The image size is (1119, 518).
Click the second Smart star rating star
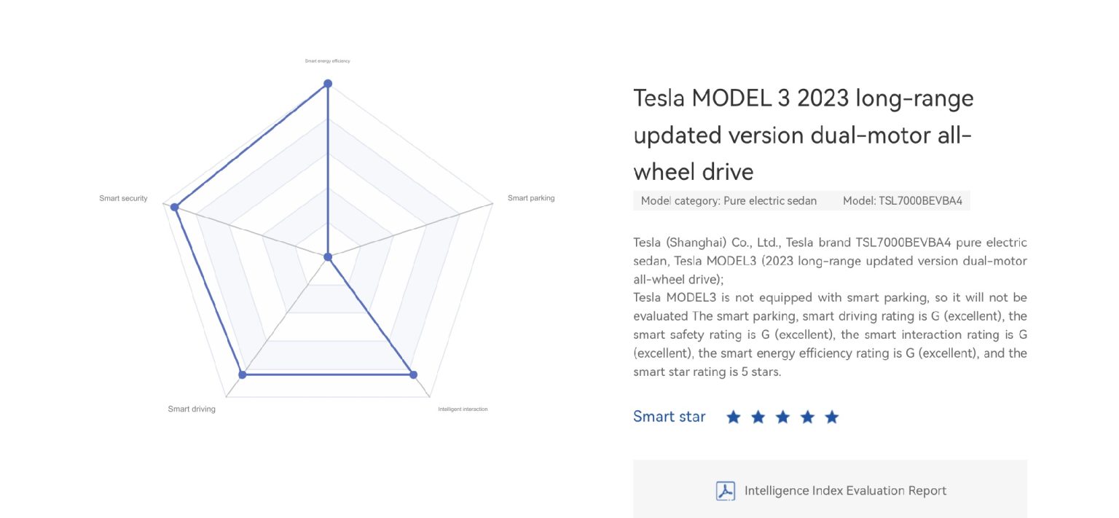(758, 417)
